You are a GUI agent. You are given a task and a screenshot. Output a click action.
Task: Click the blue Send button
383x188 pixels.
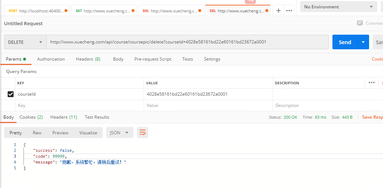(345, 42)
